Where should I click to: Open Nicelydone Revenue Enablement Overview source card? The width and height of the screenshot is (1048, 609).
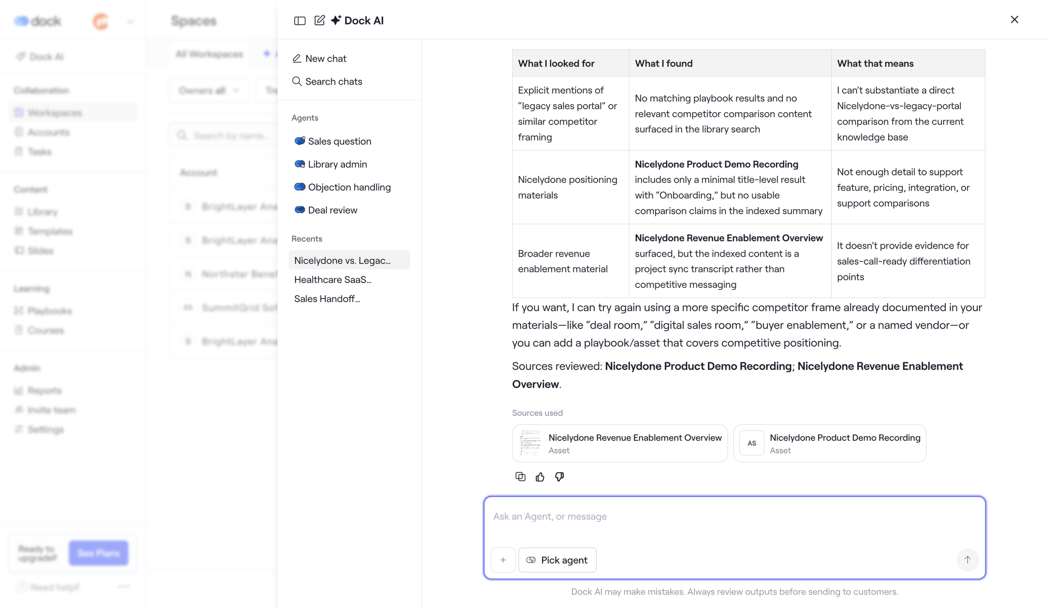click(x=620, y=444)
